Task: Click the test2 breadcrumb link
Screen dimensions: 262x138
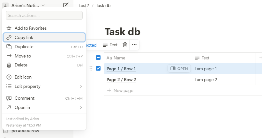Action: click(84, 5)
